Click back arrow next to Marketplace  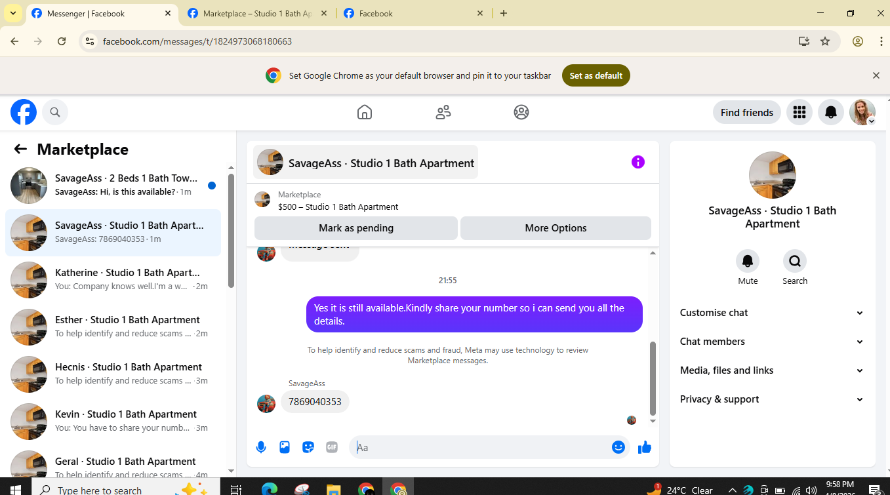(x=20, y=149)
